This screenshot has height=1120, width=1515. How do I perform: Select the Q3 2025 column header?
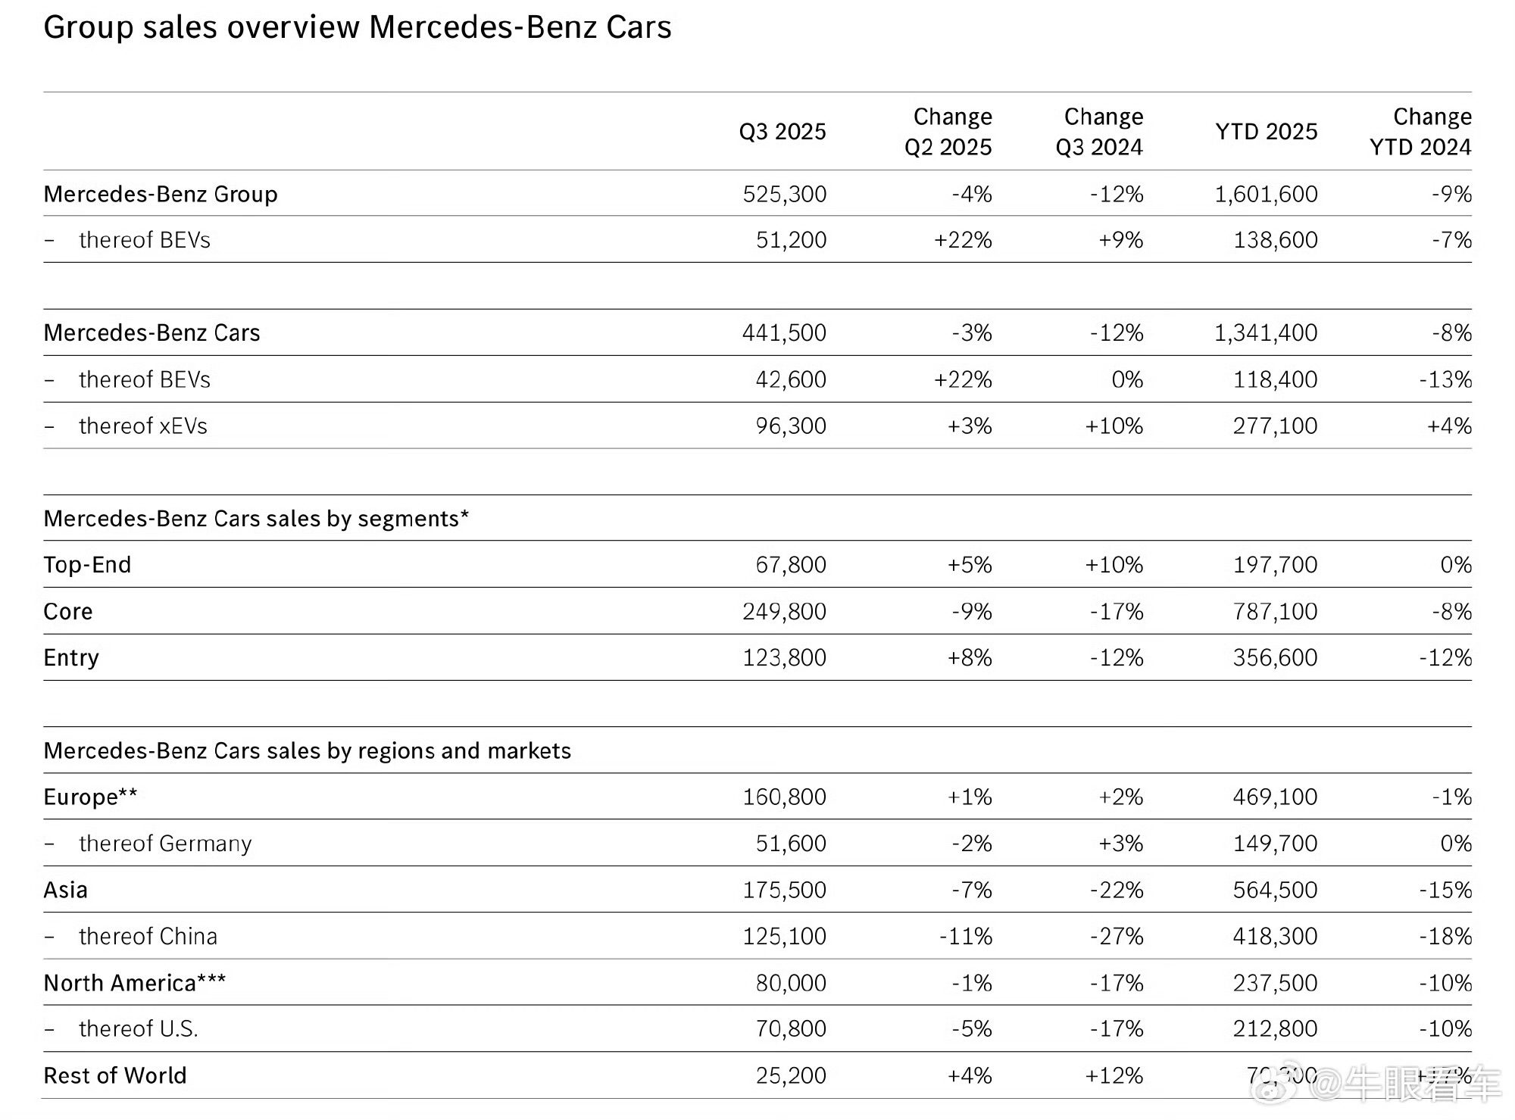click(782, 132)
